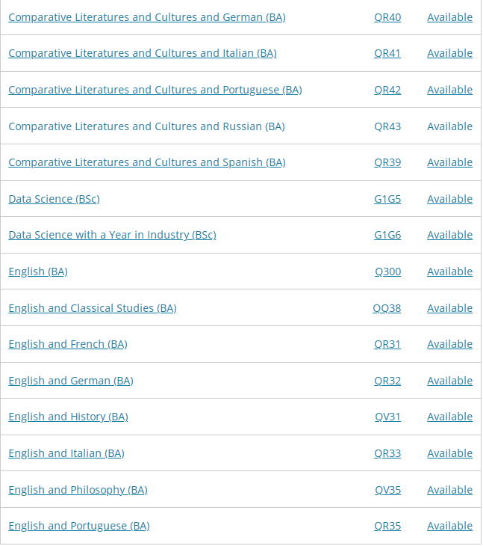Open the English (BA) course link
Image resolution: width=483 pixels, height=546 pixels.
(38, 272)
